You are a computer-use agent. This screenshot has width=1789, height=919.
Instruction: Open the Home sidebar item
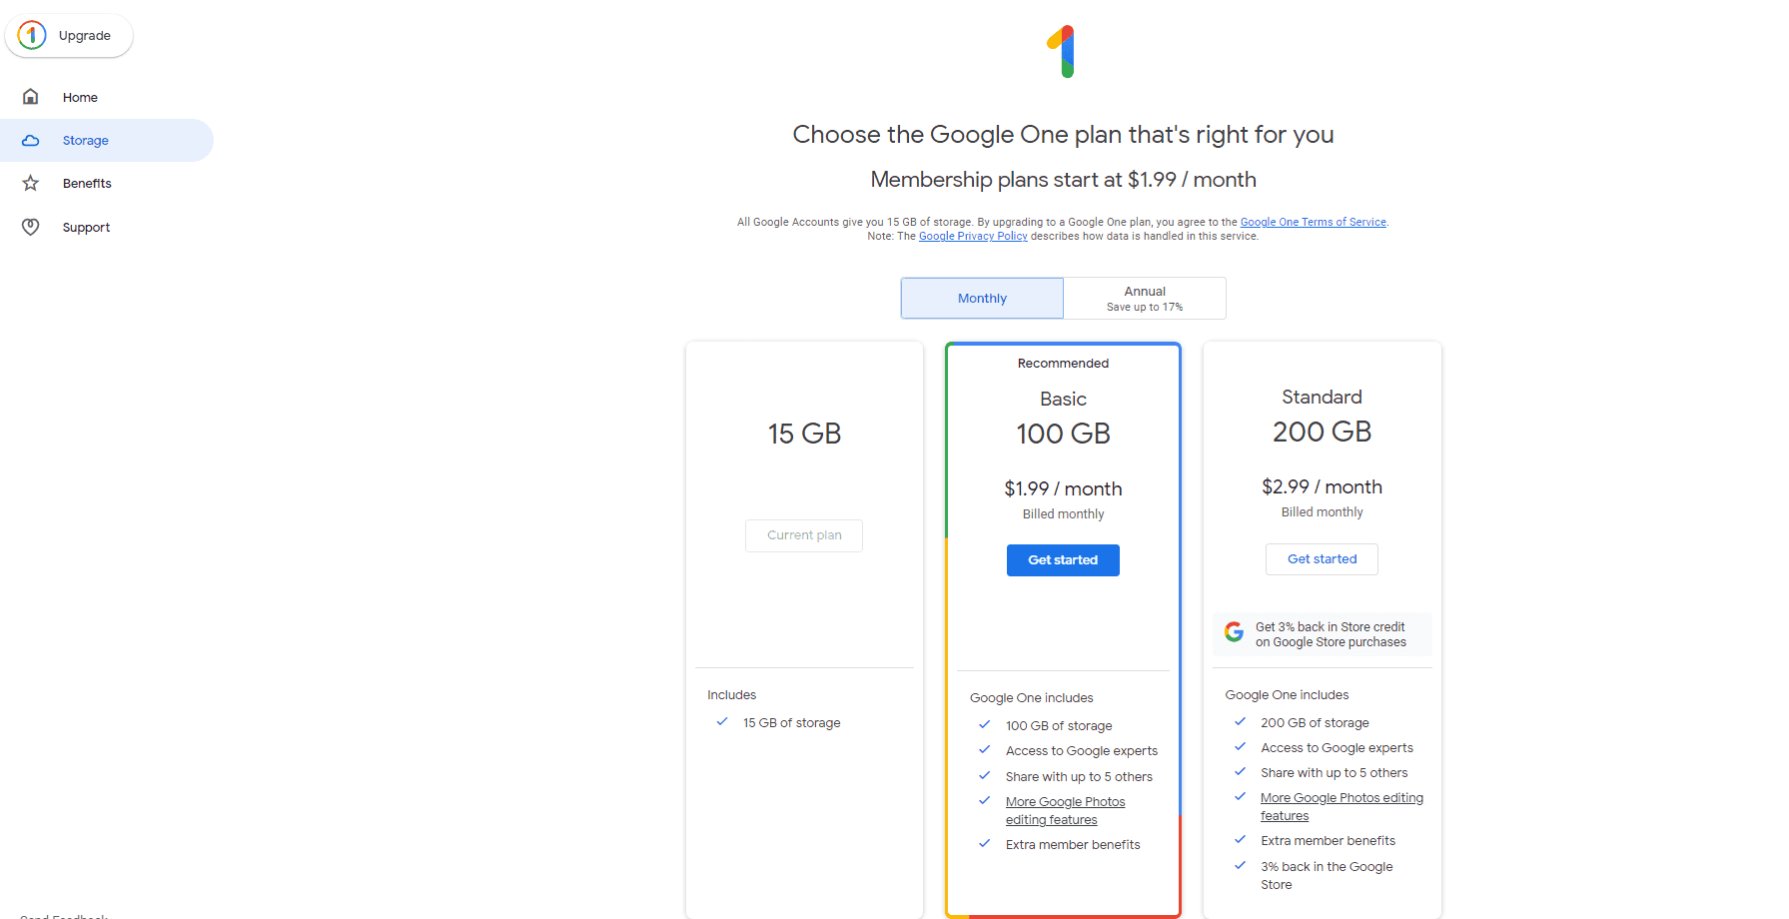pos(80,98)
